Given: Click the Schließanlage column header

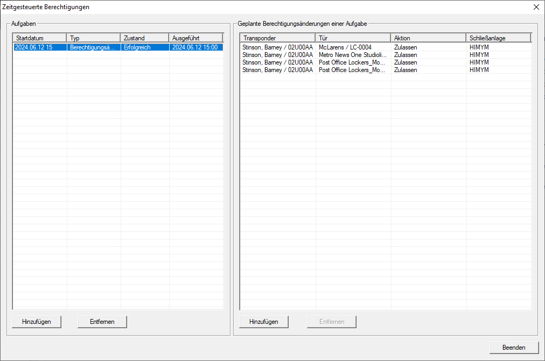Looking at the screenshot, I should (x=498, y=38).
